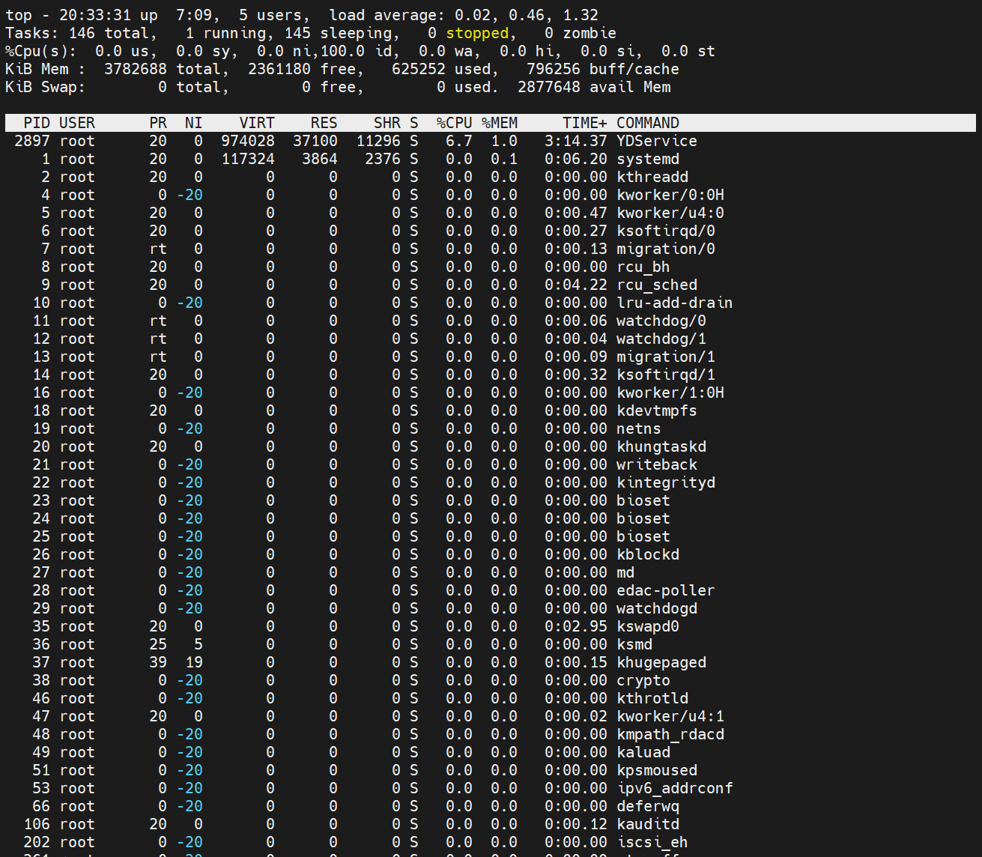Click the kintegrityd command
Viewport: 982px width, 857px height.
(666, 482)
